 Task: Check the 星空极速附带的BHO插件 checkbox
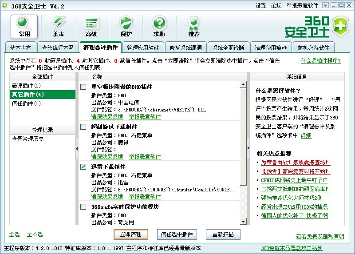pyautogui.click(x=83, y=87)
